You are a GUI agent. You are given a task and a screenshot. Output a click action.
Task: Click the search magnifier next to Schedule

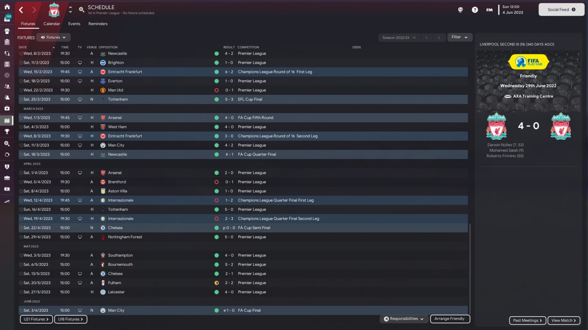click(x=81, y=10)
